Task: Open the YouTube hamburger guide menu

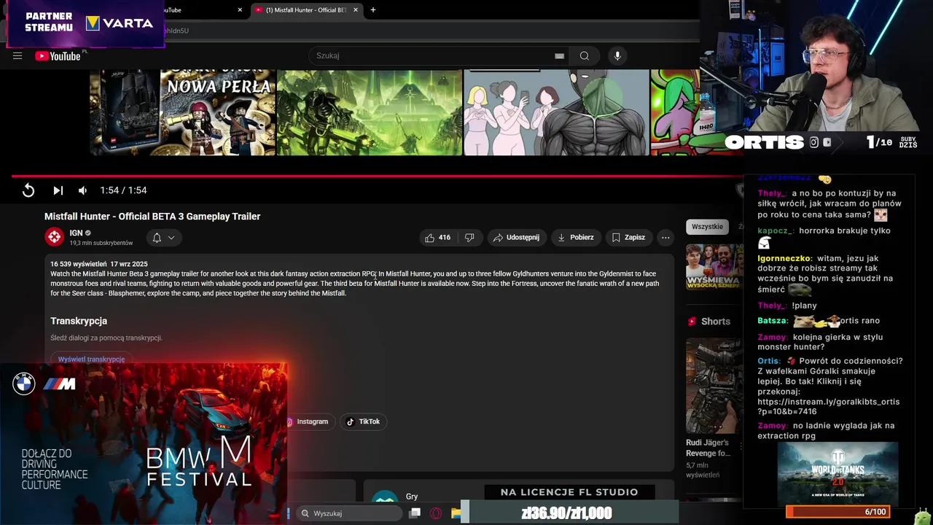Action: coord(17,55)
